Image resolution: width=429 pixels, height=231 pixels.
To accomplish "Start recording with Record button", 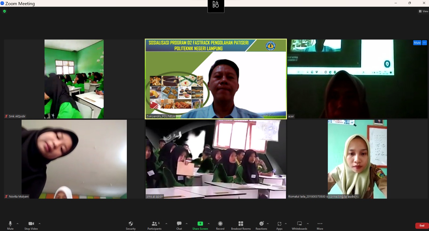I will click(x=220, y=225).
